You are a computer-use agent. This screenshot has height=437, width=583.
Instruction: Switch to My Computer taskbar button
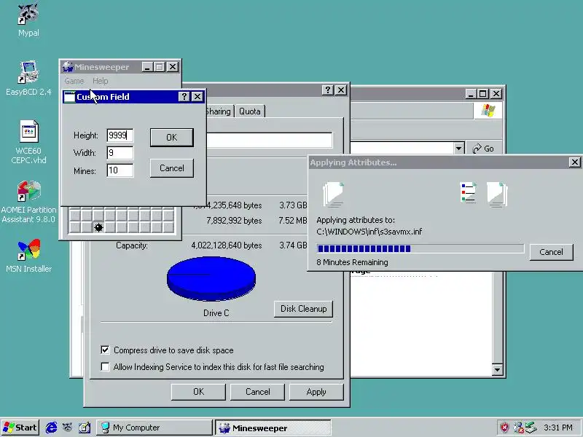(x=154, y=428)
